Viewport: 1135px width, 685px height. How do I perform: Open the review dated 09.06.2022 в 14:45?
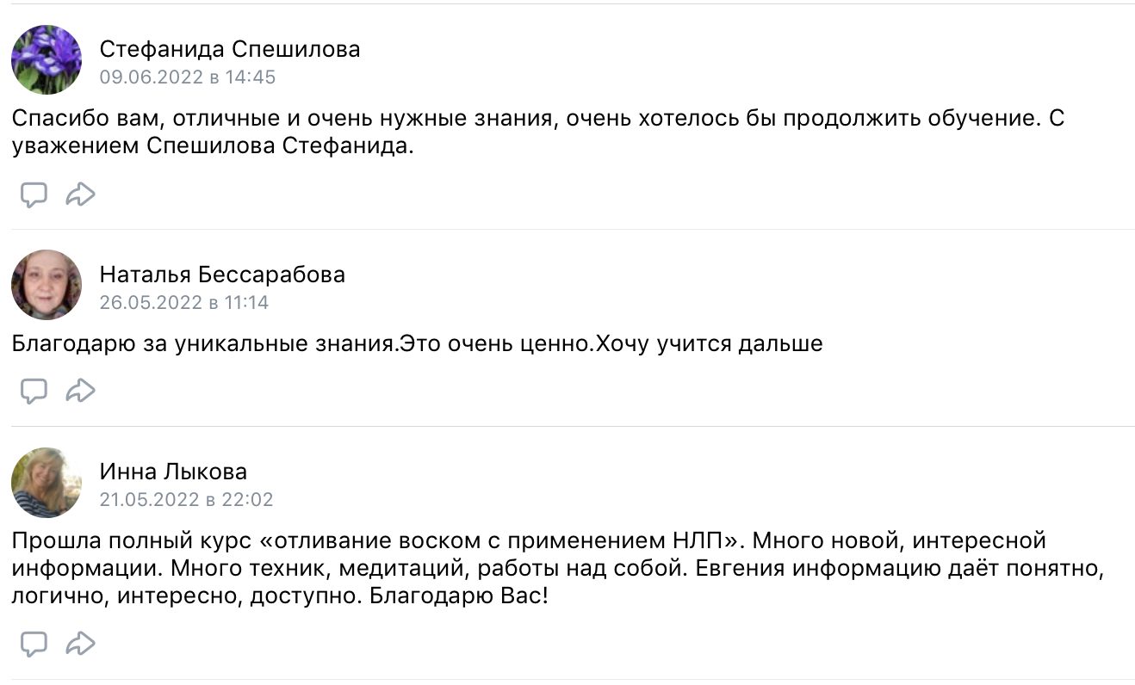(x=188, y=77)
